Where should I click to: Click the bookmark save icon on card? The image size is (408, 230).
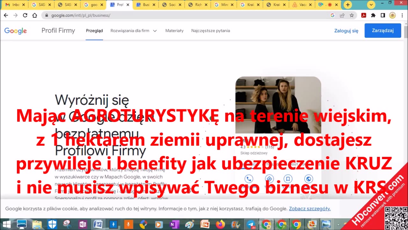288,179
